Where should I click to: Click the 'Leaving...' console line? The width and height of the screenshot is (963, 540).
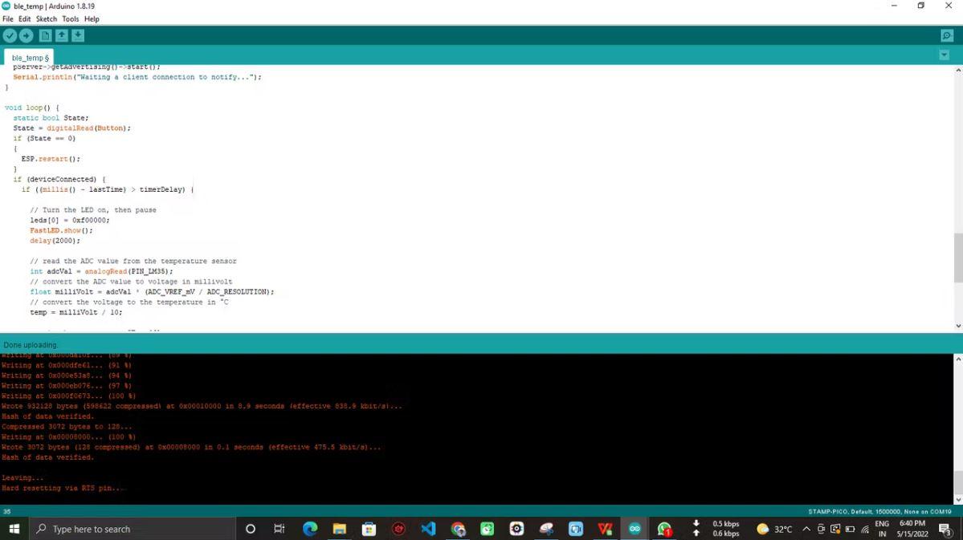pyautogui.click(x=22, y=477)
